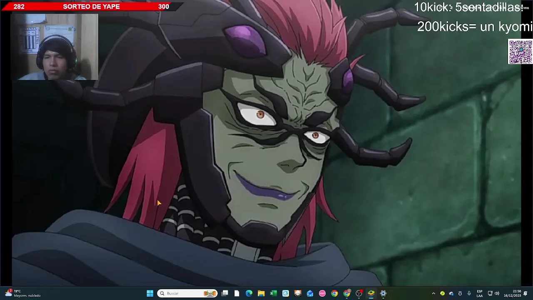Open Task View from the taskbar

(225, 293)
